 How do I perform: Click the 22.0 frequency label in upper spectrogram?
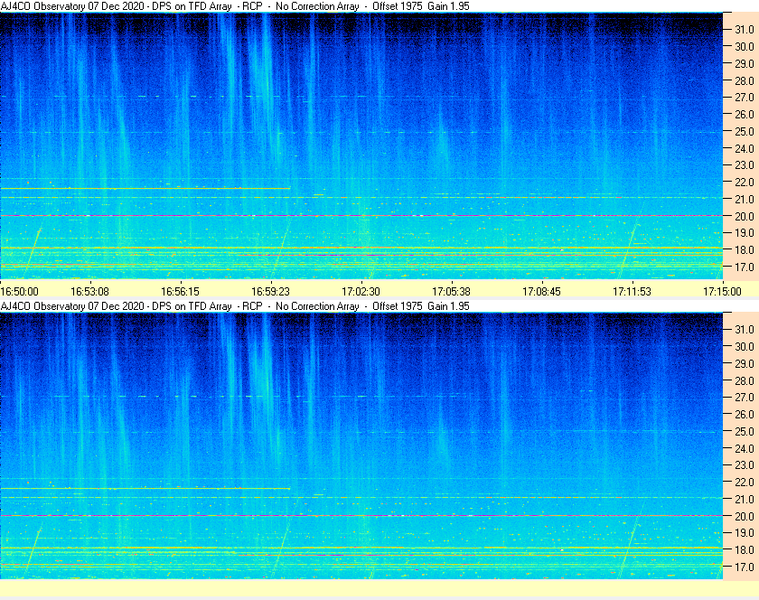pyautogui.click(x=745, y=183)
